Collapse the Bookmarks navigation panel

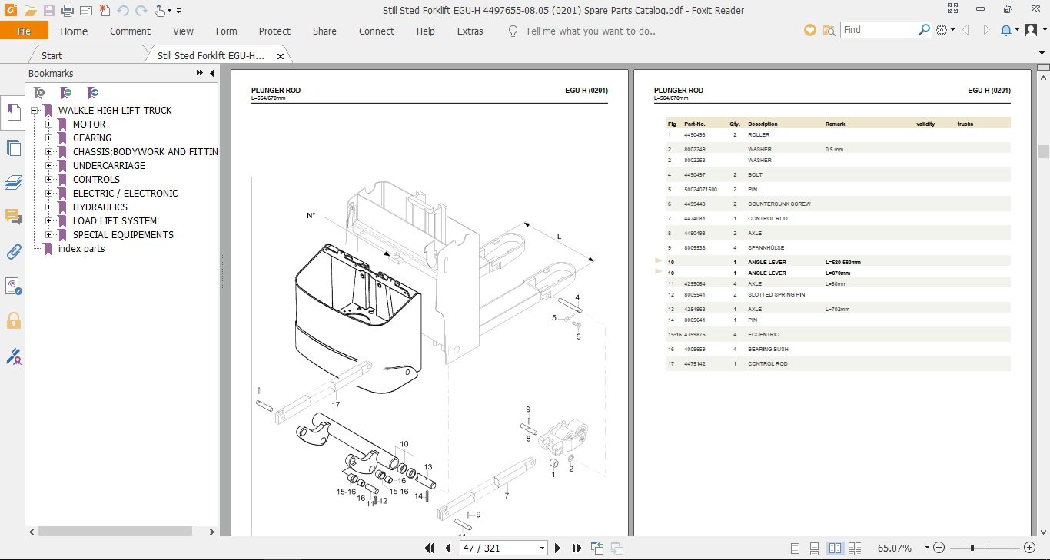point(212,74)
